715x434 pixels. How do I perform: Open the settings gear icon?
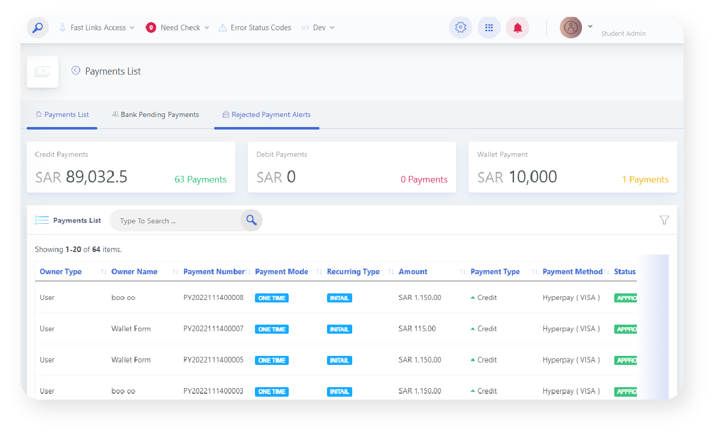(461, 27)
